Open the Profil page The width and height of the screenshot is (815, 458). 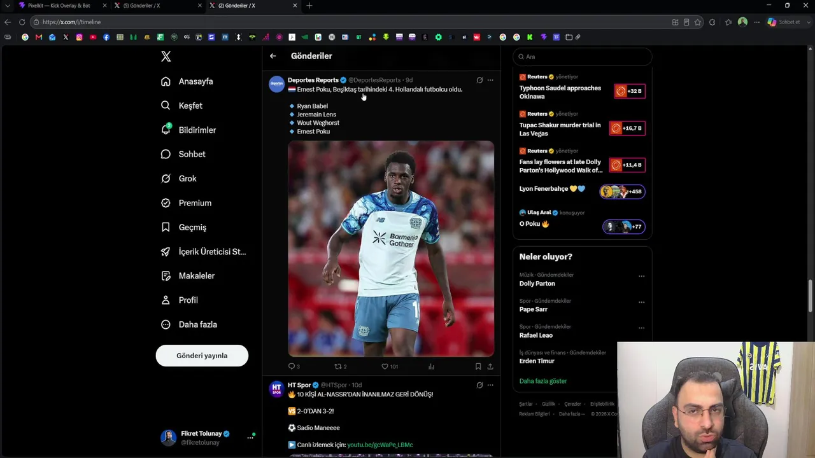180,300
